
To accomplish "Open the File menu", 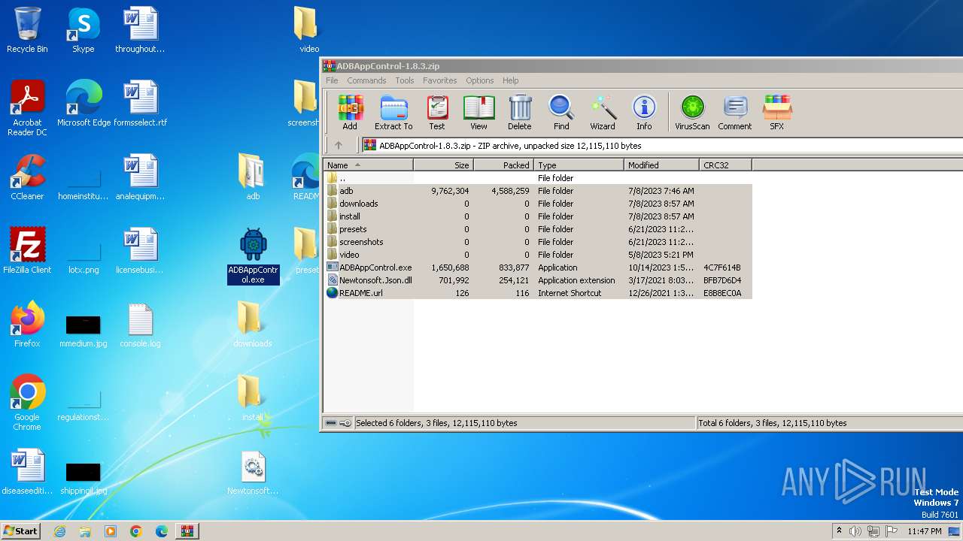I will 332,80.
